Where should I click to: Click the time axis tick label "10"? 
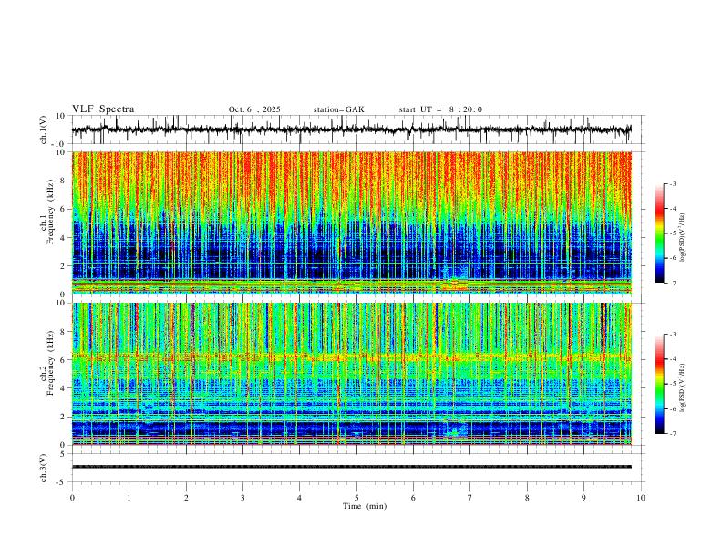tap(641, 498)
